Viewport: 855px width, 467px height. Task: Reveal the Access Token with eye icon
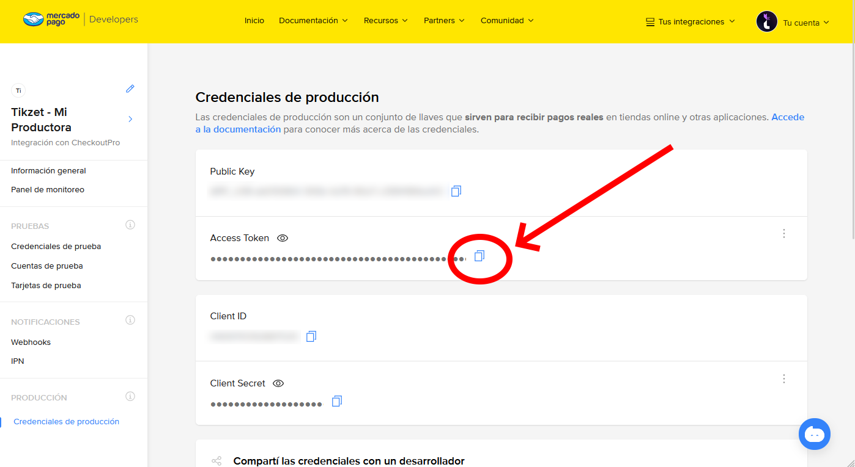283,238
